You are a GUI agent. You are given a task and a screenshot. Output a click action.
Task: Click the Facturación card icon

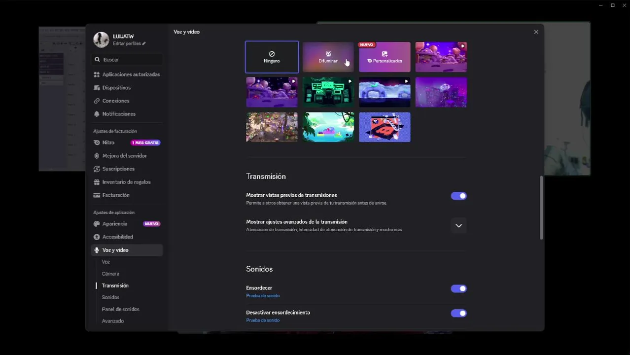pos(97,195)
